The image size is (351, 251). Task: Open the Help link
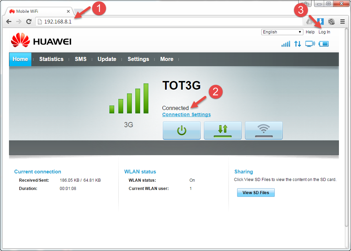click(x=310, y=32)
